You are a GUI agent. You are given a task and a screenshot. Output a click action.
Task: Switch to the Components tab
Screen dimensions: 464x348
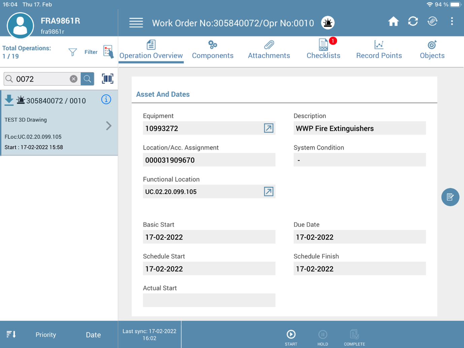[x=213, y=50]
